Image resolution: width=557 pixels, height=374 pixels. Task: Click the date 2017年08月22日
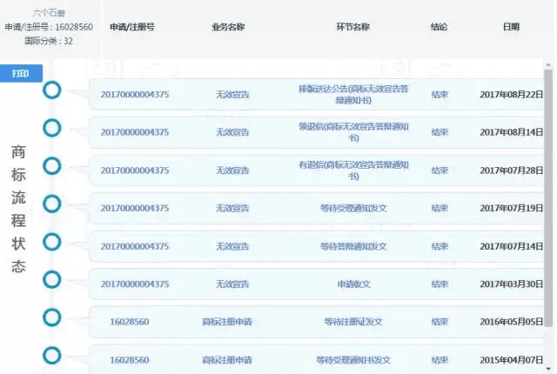pos(512,95)
